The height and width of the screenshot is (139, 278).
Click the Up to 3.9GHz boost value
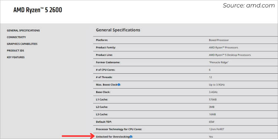coord(217,85)
